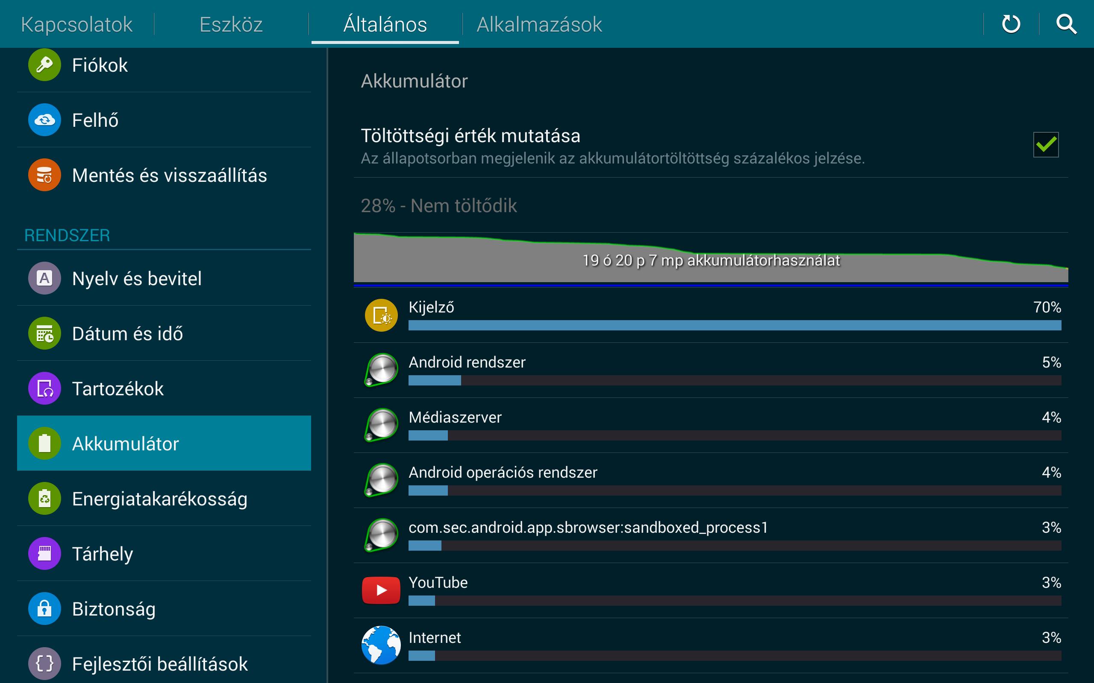Switch to the Kapcsolatok tab

[76, 24]
